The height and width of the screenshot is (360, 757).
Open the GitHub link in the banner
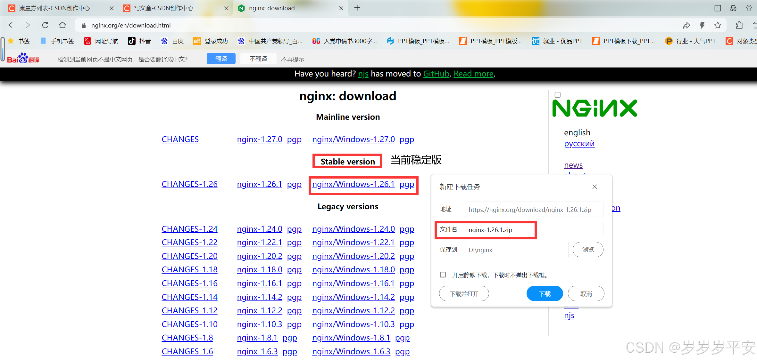click(436, 74)
